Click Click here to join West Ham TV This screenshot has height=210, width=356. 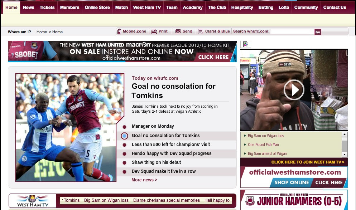pyautogui.click(x=308, y=162)
